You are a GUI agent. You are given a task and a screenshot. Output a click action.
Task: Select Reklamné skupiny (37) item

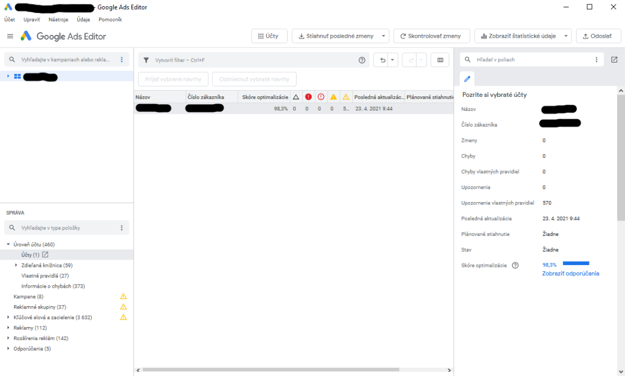[x=40, y=307]
